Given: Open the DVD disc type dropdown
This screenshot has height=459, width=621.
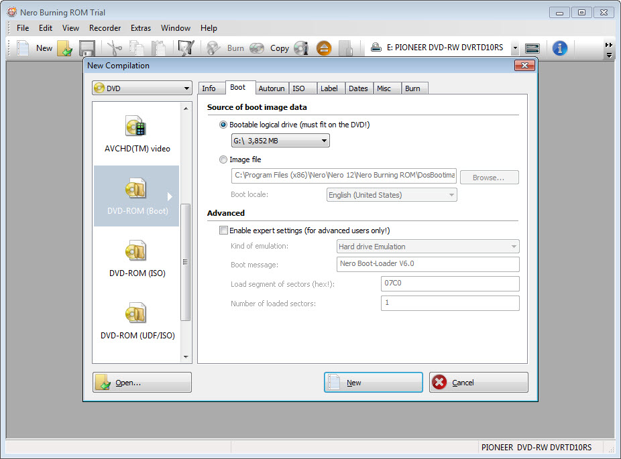Looking at the screenshot, I should tap(142, 88).
